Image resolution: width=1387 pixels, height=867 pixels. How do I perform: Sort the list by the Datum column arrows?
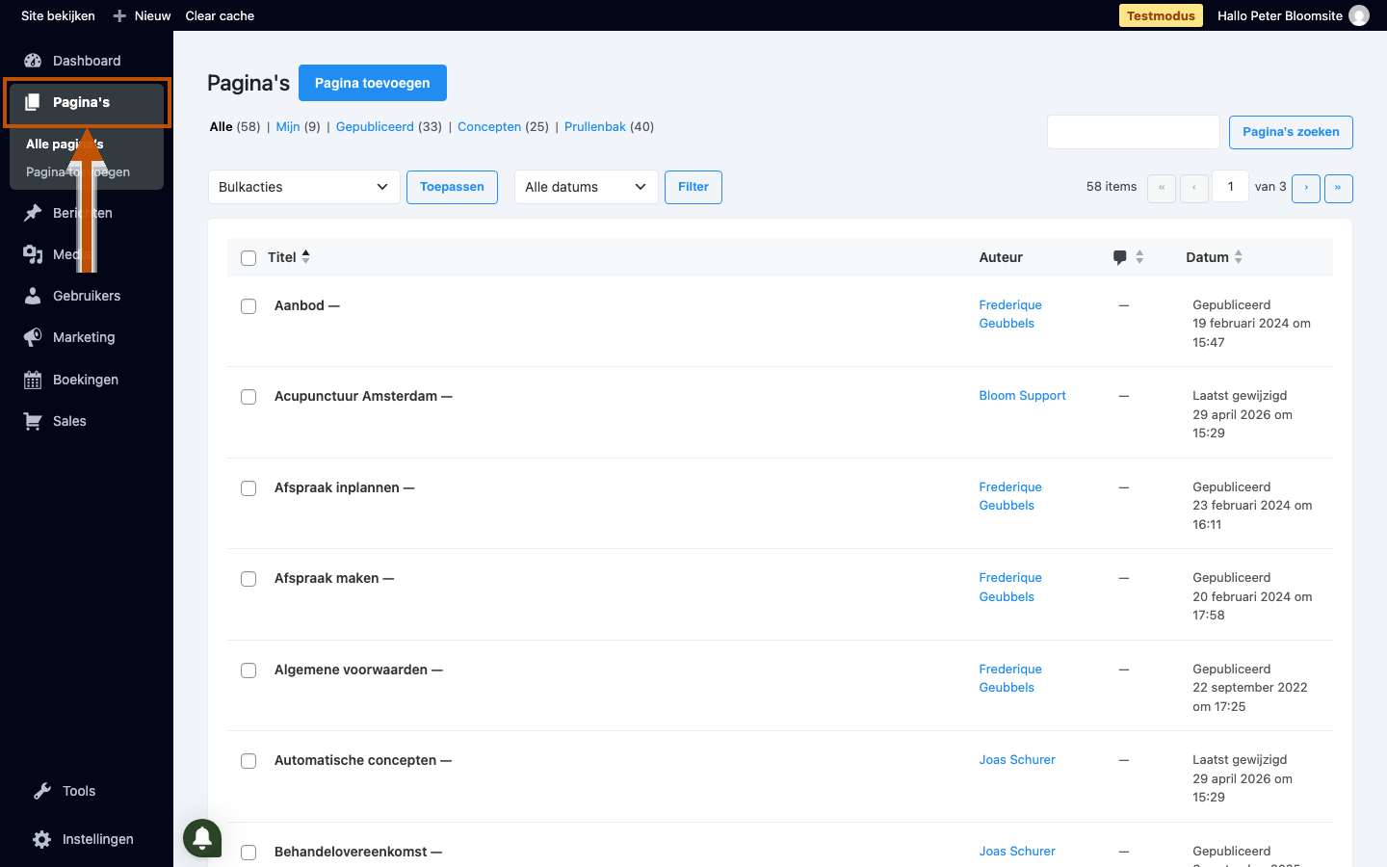click(x=1239, y=257)
